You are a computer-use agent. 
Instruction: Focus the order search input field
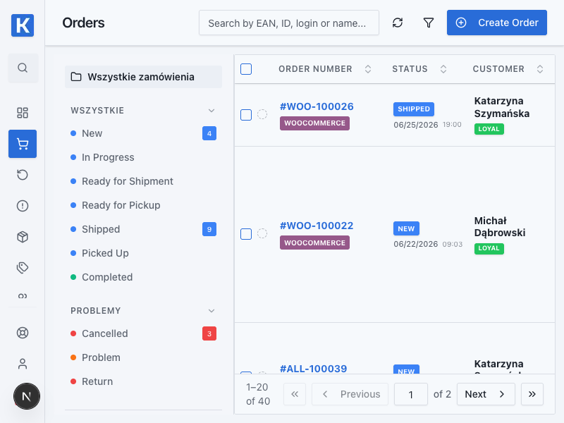coord(289,23)
